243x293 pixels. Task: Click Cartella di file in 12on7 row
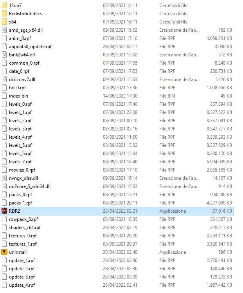[x=173, y=5]
